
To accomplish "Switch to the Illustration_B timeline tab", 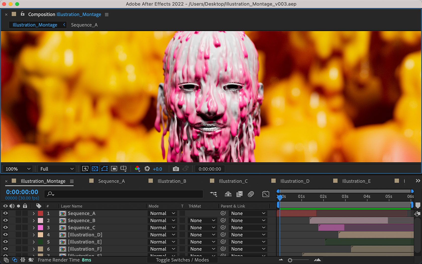I will 172,181.
